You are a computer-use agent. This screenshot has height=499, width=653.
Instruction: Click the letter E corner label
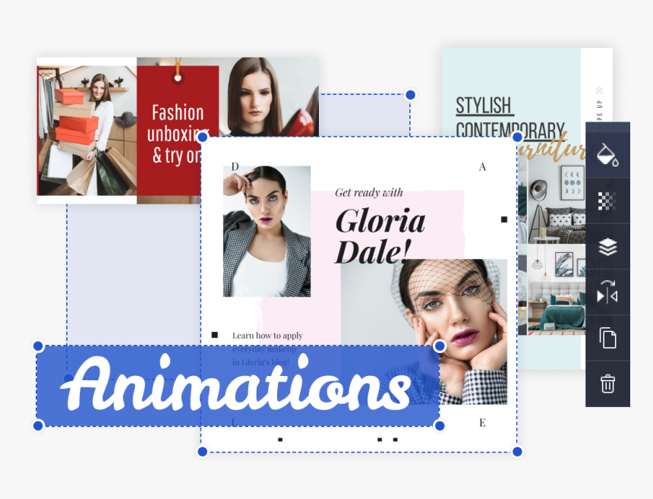[482, 423]
